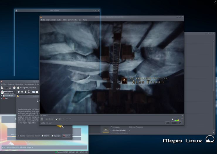This screenshot has height=154, width=217.
Task: Click the elapsed time display in VLC
Action: [176, 123]
